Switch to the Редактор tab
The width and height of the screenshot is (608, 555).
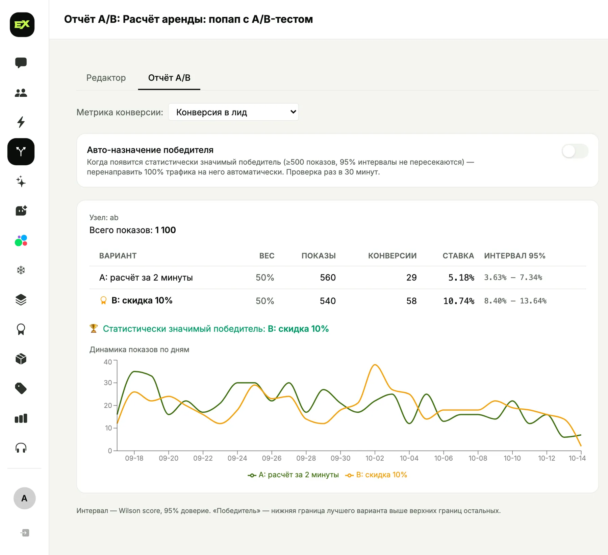click(106, 78)
